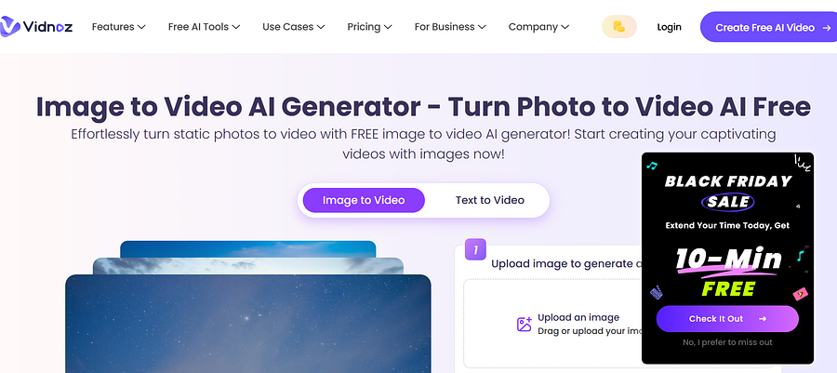Expand the Company menu chevron
837x373 pixels.
pos(565,27)
